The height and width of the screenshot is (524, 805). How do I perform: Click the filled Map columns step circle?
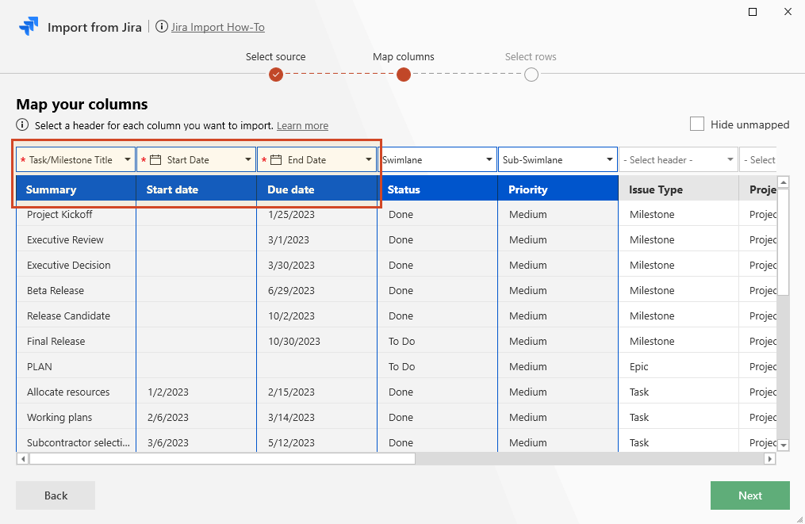coord(403,75)
